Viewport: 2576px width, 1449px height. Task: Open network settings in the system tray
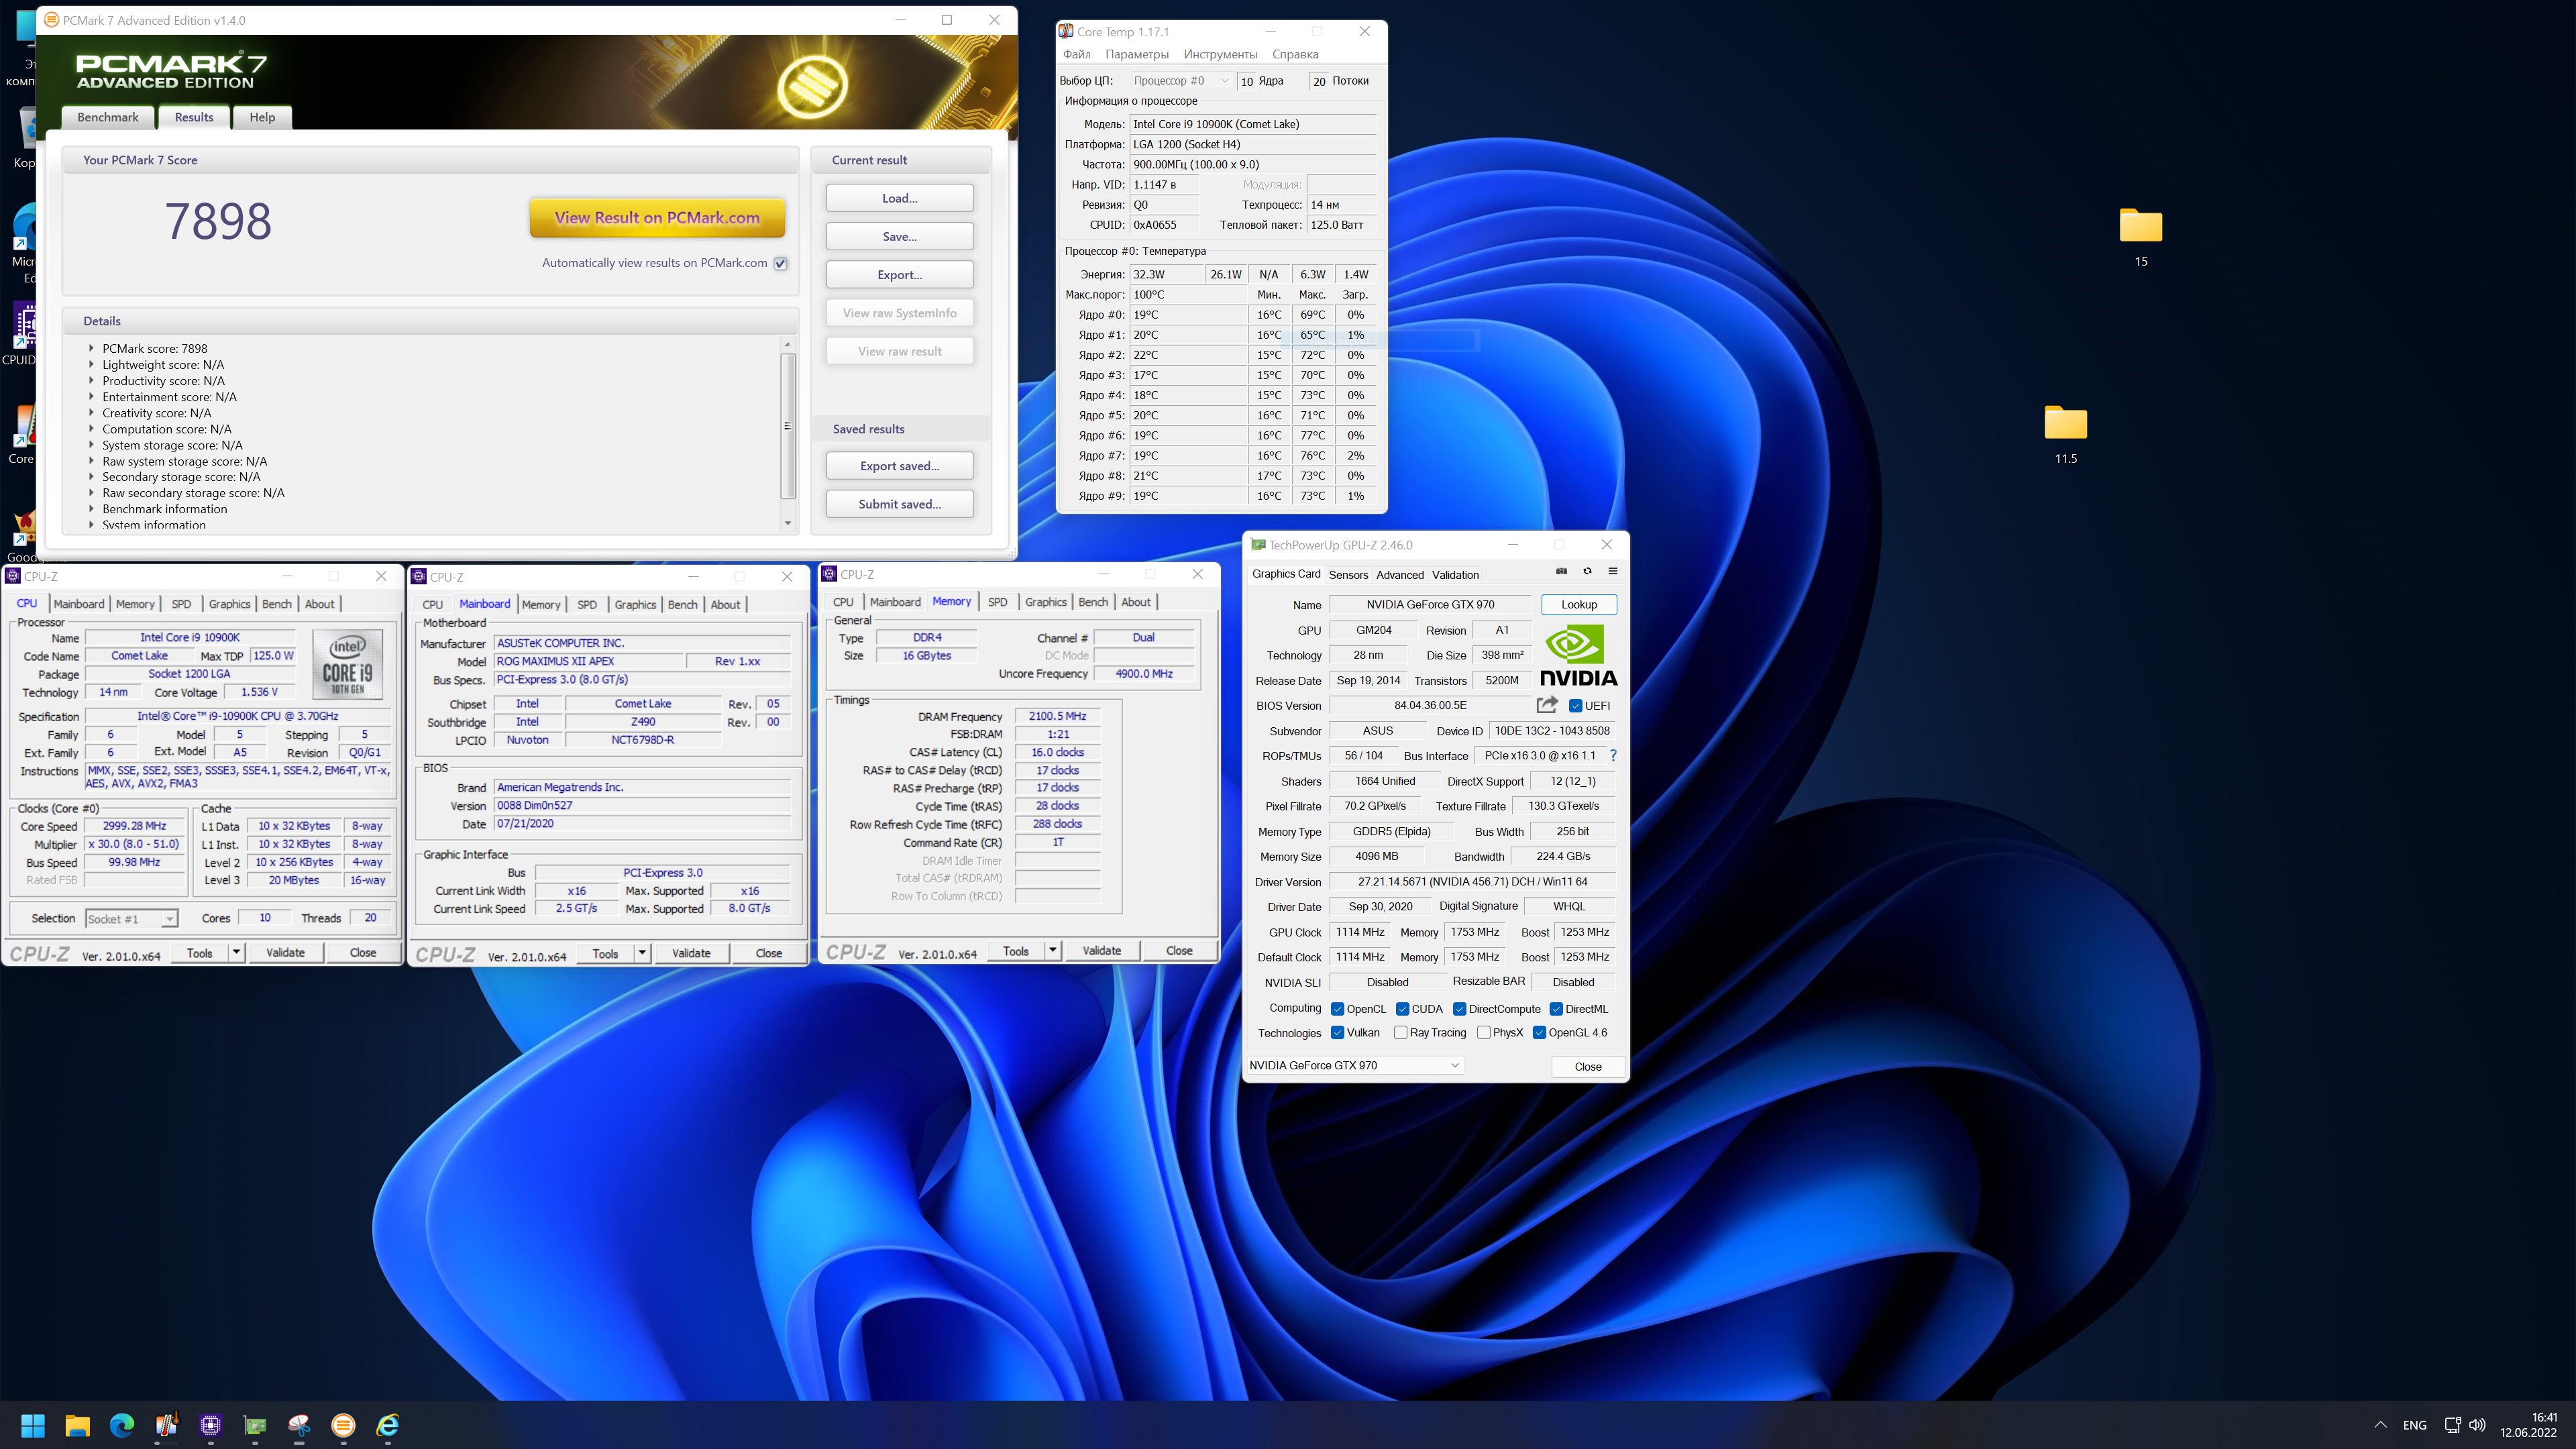[x=2452, y=1425]
